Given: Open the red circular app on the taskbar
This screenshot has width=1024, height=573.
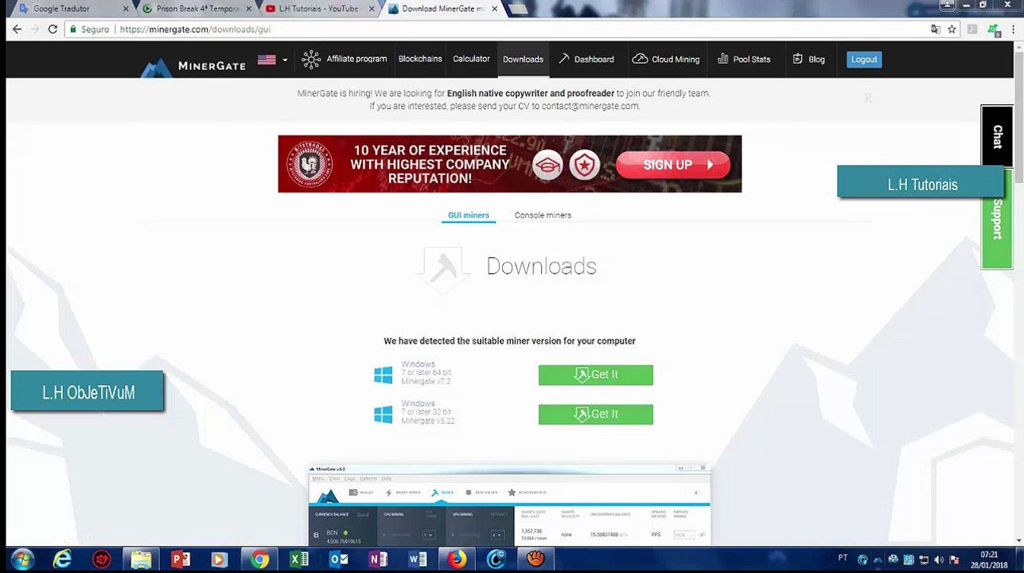Looking at the screenshot, I should pos(102,559).
